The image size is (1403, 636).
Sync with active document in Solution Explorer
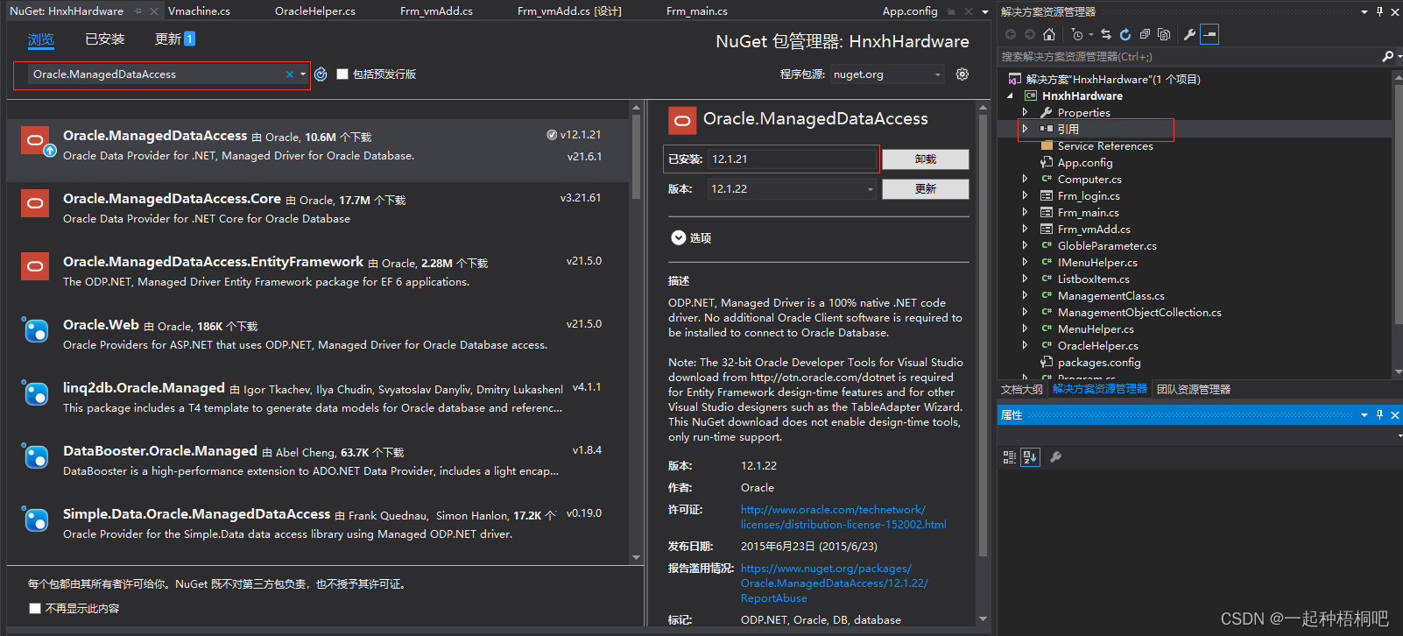click(x=1106, y=34)
